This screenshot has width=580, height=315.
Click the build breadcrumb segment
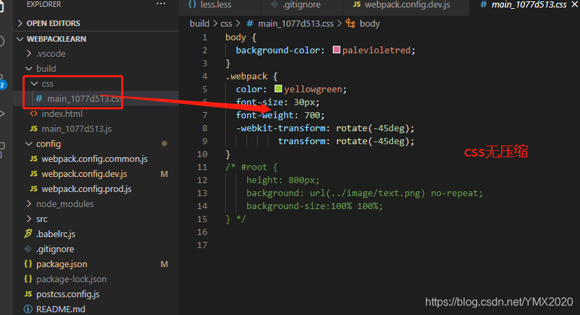tap(199, 24)
